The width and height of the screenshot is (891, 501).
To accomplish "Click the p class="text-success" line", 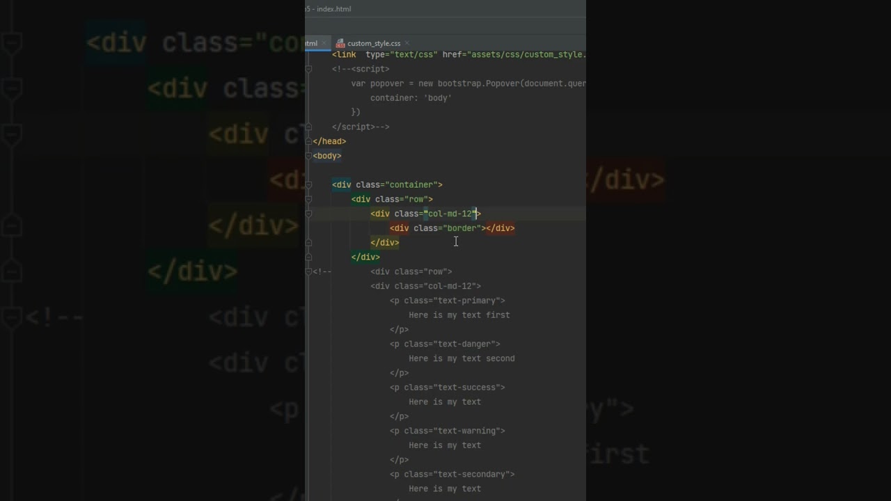I will (x=447, y=387).
